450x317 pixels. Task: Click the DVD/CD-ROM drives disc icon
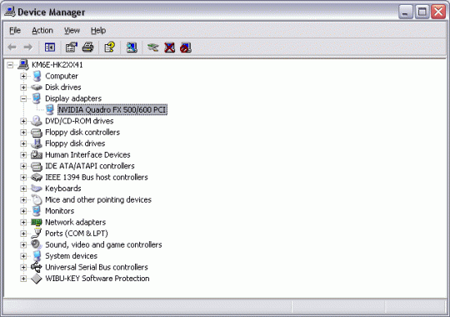click(x=37, y=121)
